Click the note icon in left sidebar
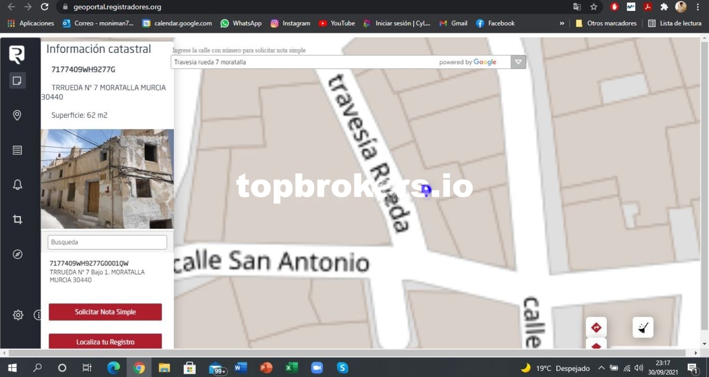709x377 pixels. 17,81
